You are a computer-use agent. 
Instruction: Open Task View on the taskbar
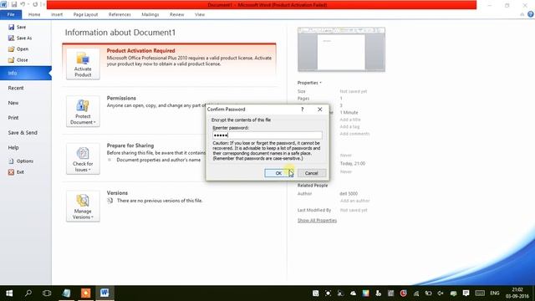(x=47, y=293)
